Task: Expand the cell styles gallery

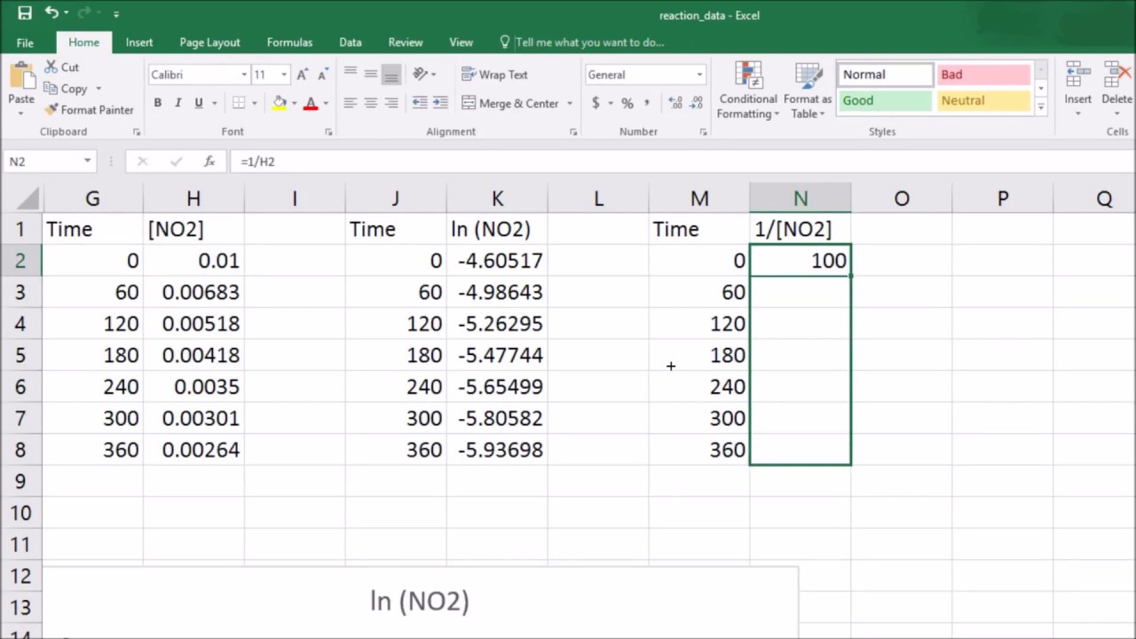Action: coord(1041,106)
